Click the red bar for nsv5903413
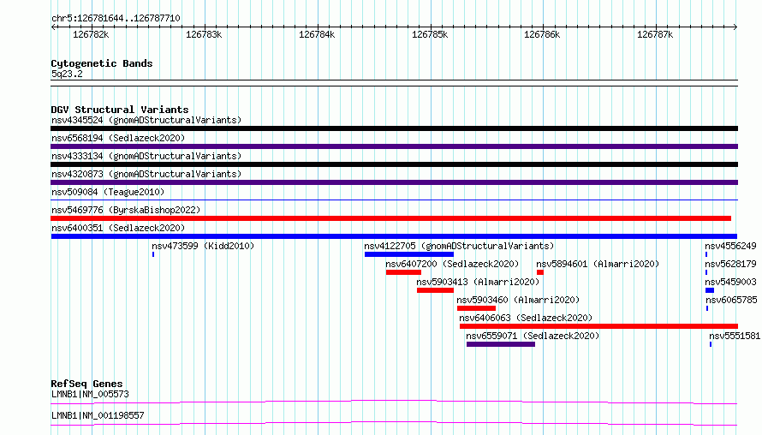Image resolution: width=762 pixels, height=435 pixels. coord(436,290)
